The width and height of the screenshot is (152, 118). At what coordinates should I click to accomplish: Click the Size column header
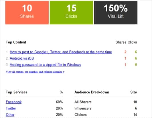[134, 92]
